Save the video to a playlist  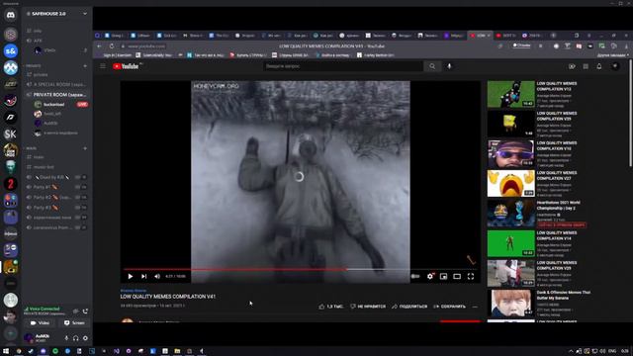(x=449, y=307)
